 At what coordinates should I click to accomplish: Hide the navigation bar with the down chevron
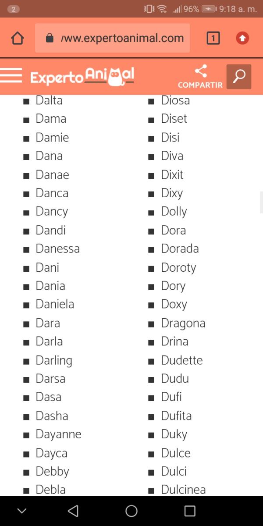click(22, 511)
